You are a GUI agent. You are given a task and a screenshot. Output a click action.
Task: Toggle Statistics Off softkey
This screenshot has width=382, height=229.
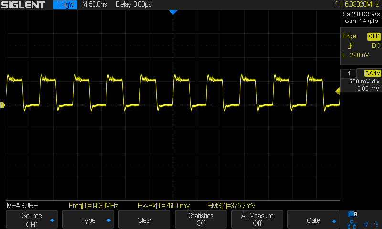point(201,220)
